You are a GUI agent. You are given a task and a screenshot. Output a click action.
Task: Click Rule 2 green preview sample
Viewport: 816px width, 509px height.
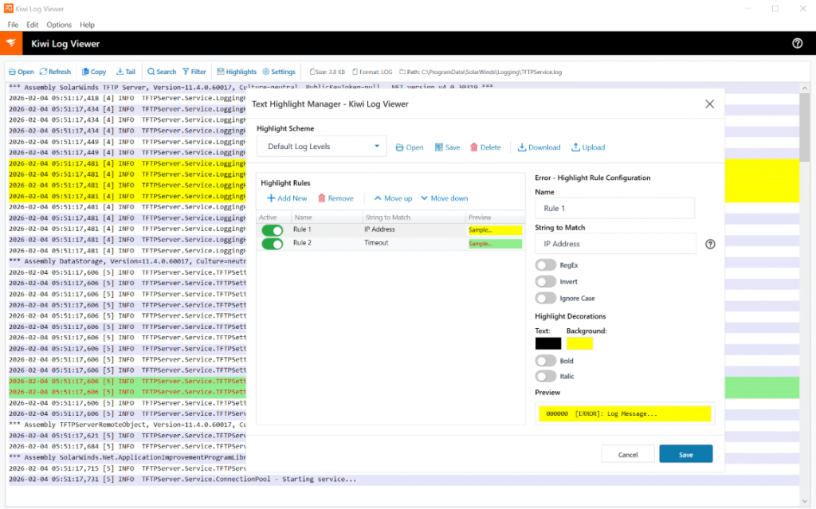point(495,244)
